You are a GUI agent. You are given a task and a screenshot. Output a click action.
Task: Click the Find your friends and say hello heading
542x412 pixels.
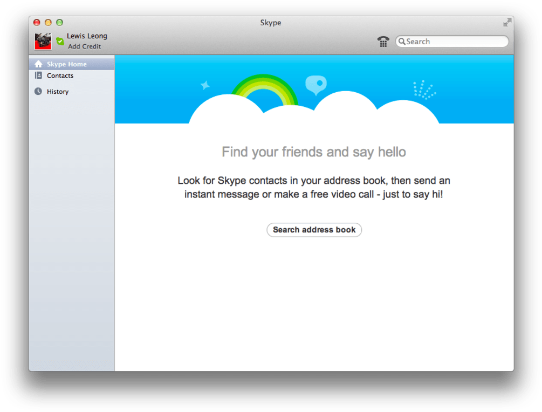314,152
